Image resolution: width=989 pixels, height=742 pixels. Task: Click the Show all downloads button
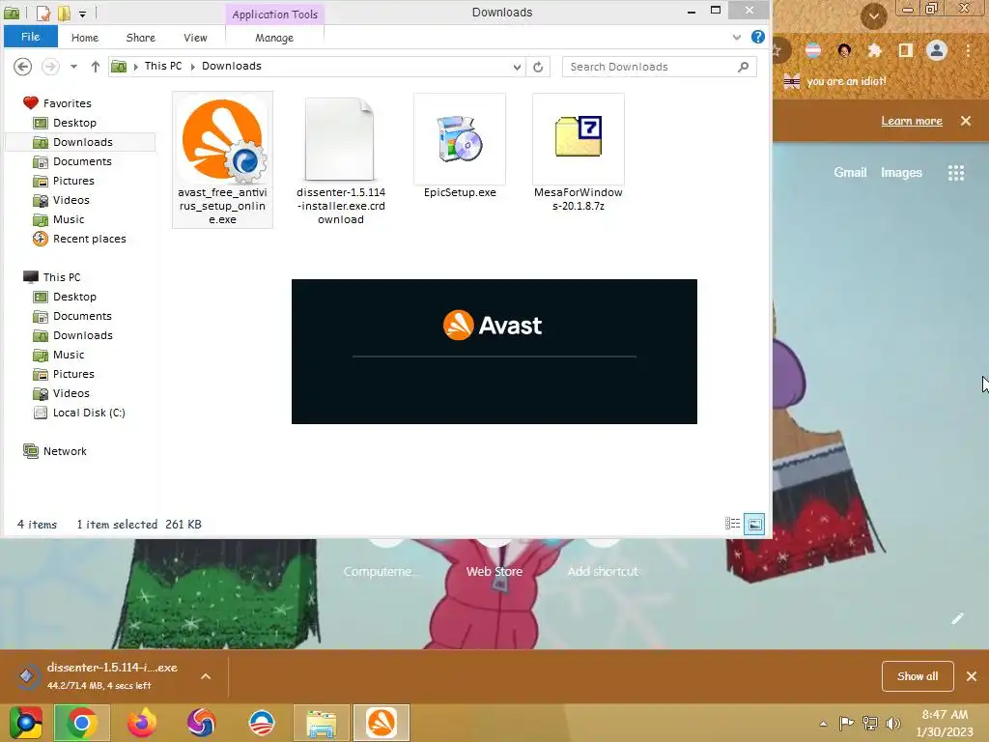coord(918,676)
